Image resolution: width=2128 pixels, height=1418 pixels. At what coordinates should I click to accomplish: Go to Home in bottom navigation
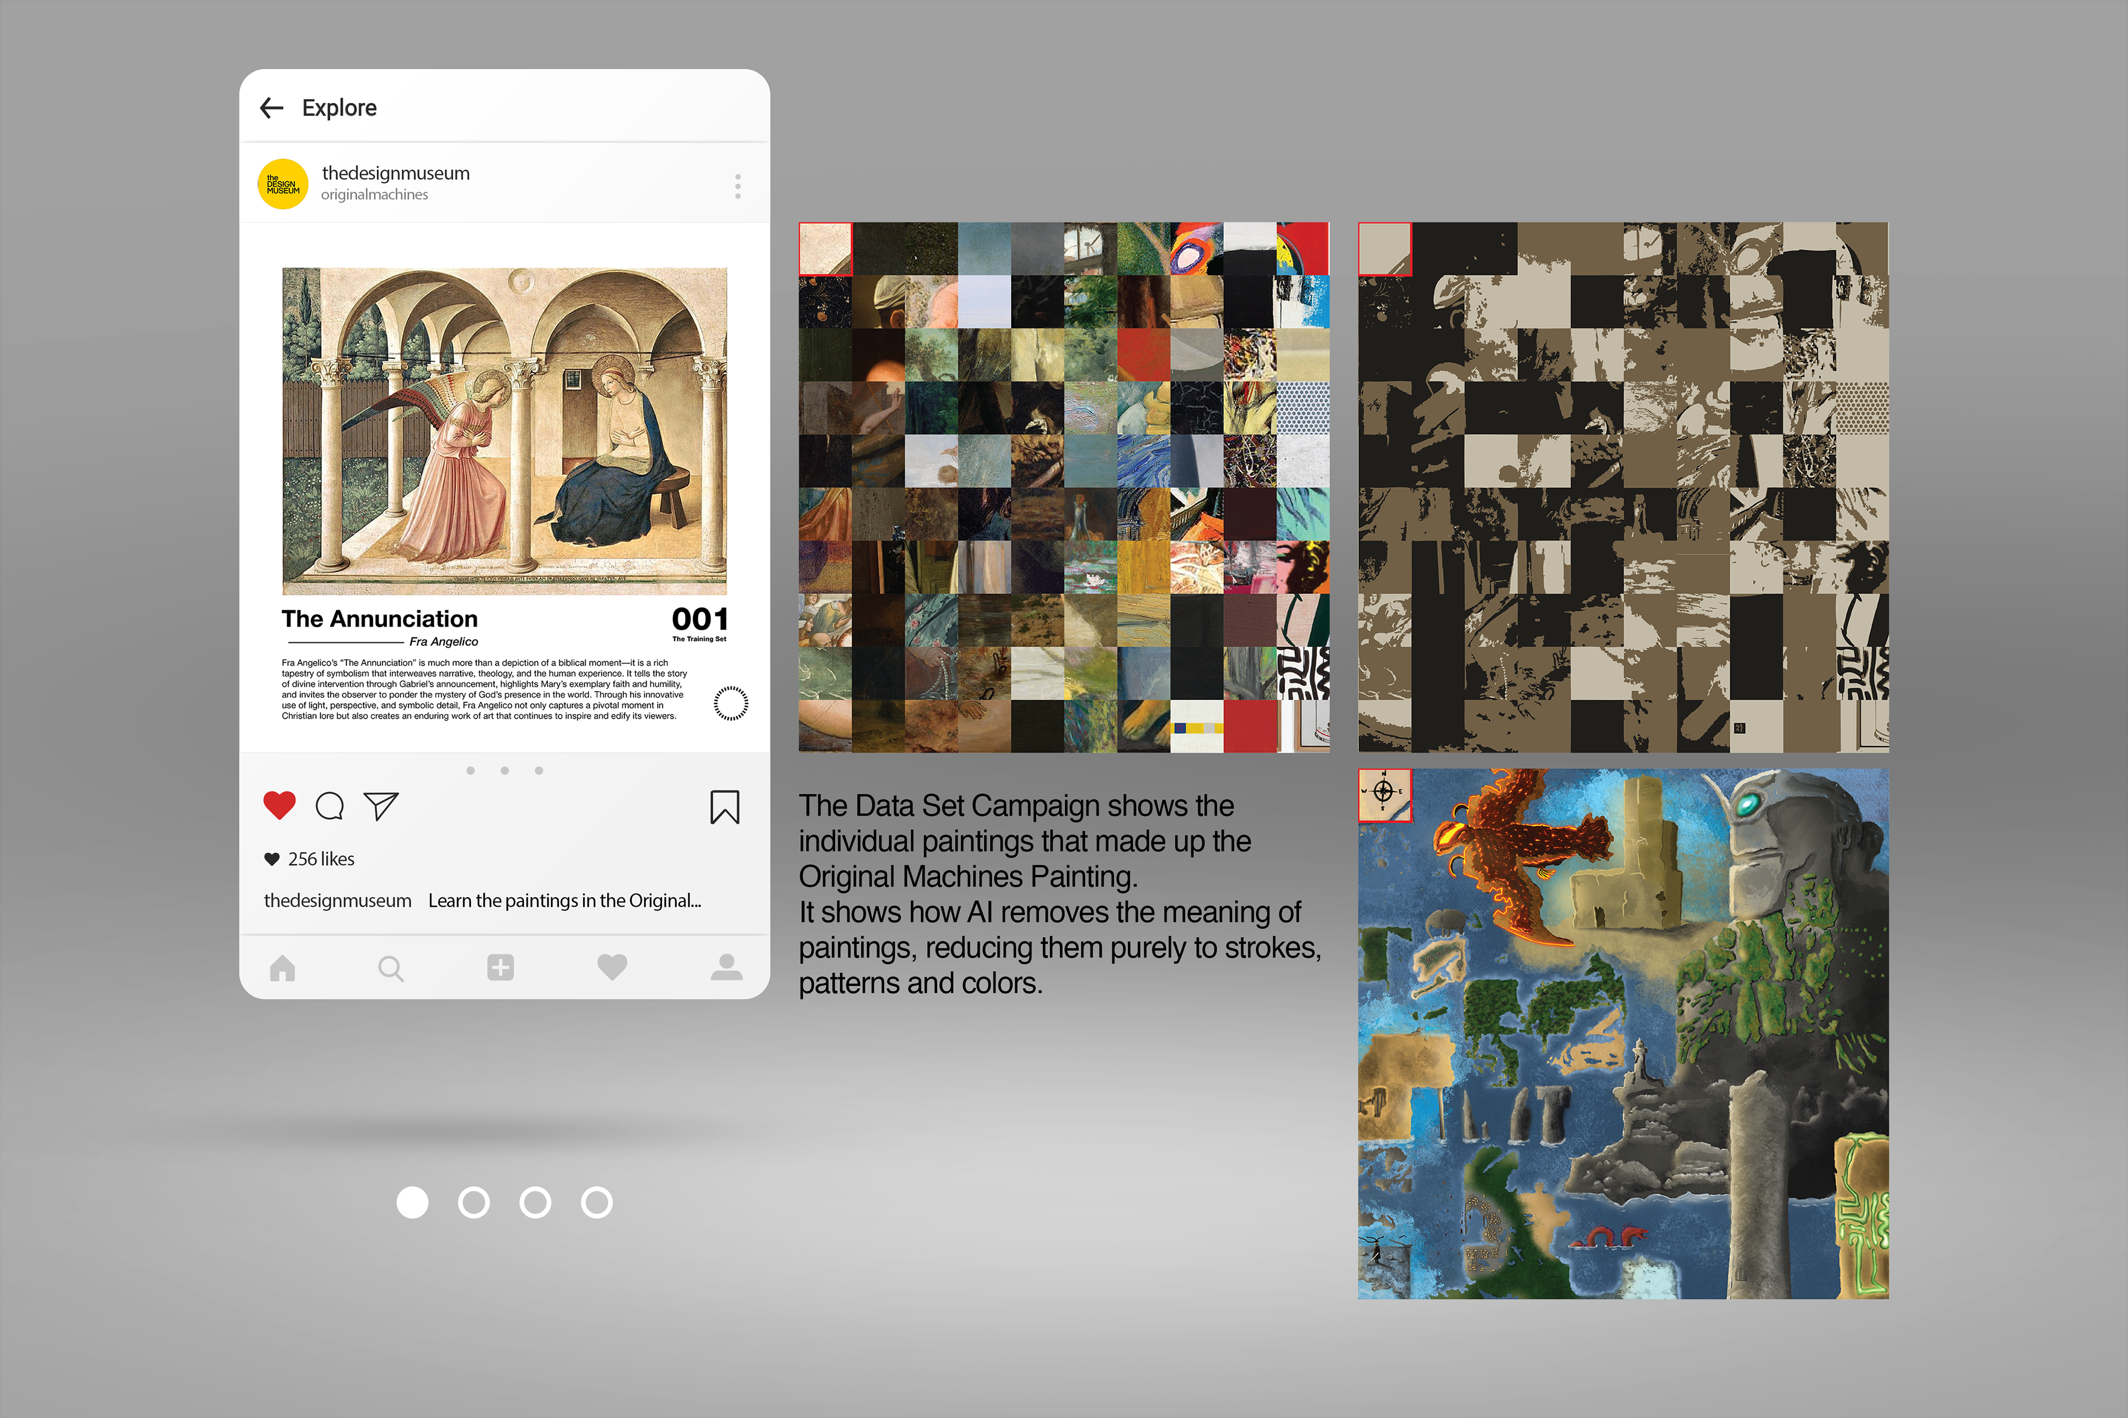click(282, 969)
